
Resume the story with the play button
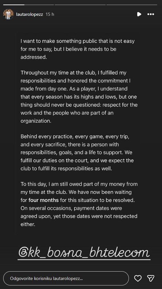click(139, 14)
